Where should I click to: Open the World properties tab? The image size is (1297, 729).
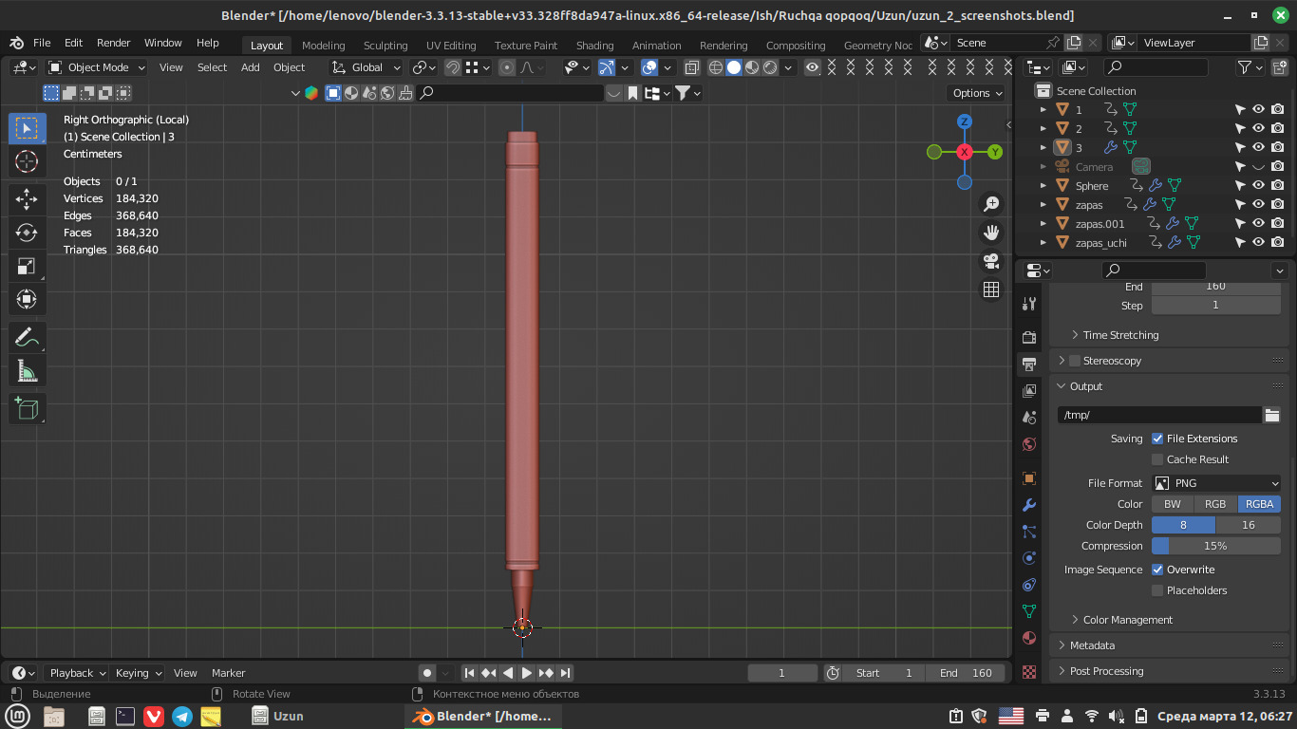tap(1029, 444)
